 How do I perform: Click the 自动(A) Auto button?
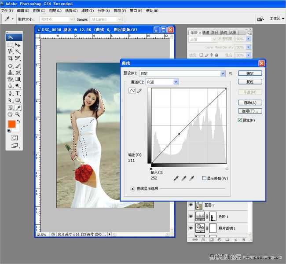coord(250,103)
